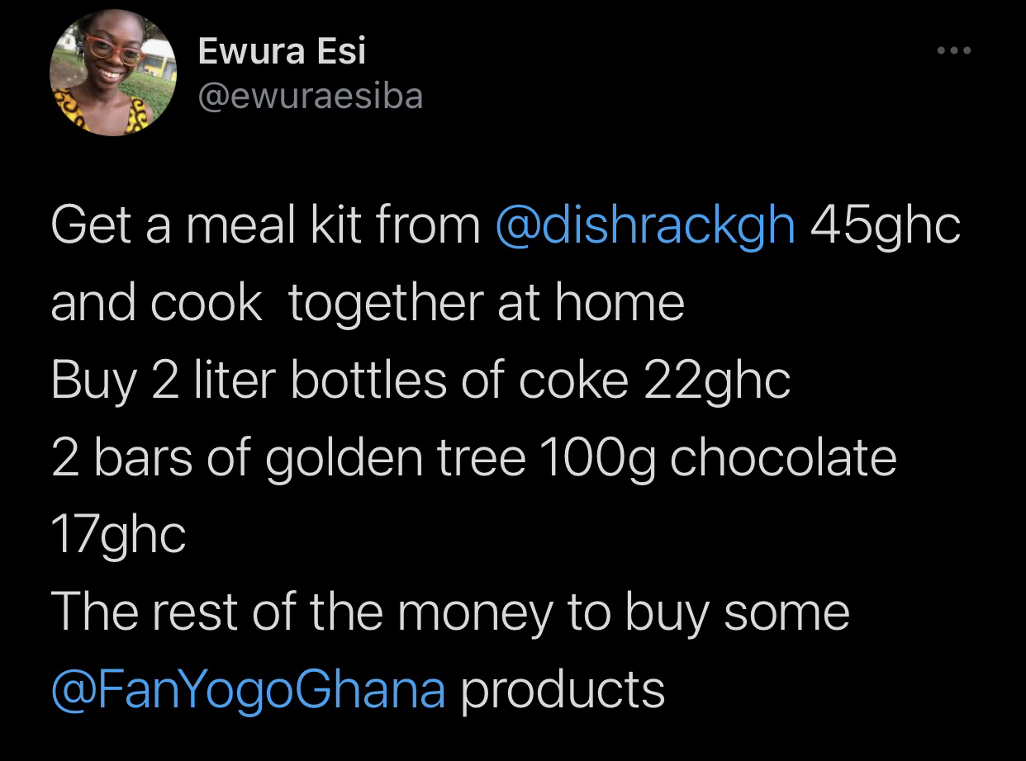Open the three-dot more options menu
Viewport: 1026px width, 761px height.
pyautogui.click(x=955, y=51)
